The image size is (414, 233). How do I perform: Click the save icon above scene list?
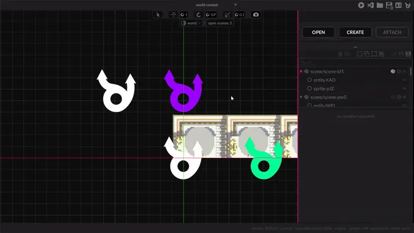[408, 54]
